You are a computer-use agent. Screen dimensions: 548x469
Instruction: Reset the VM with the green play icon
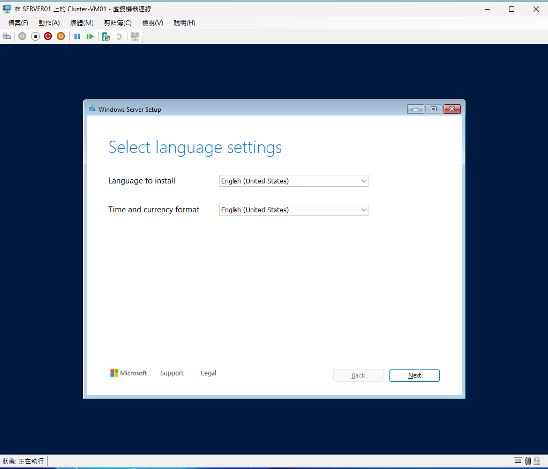click(x=90, y=36)
